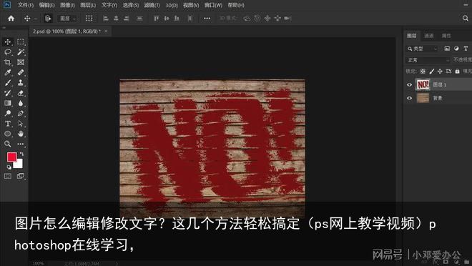Open the blend mode 正常 dropdown
The width and height of the screenshot is (472, 266).
428,60
